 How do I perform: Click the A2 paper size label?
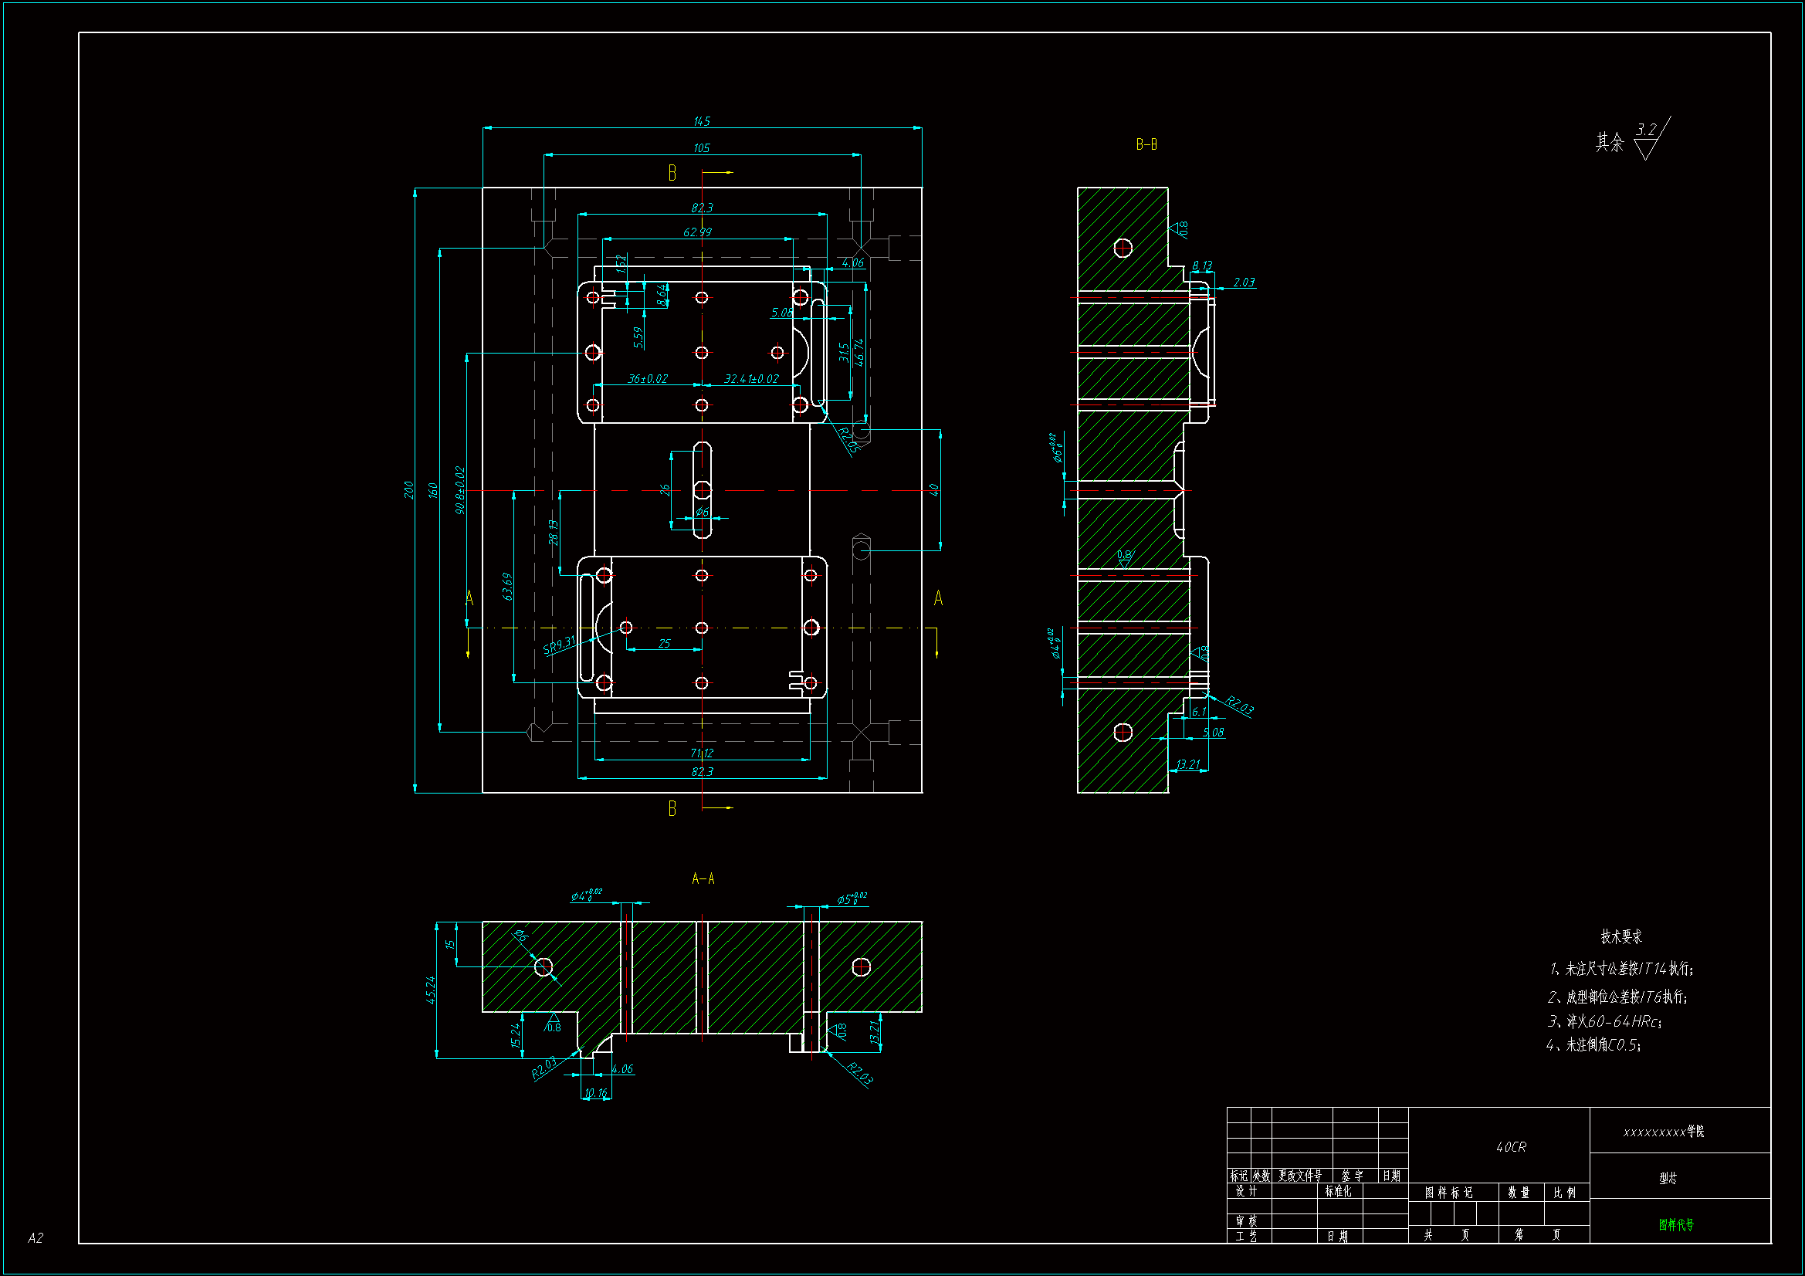(36, 1237)
